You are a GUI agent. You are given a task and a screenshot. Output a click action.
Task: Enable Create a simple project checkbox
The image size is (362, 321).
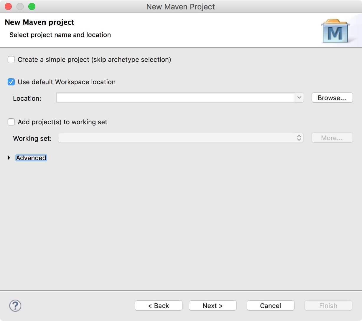[11, 59]
